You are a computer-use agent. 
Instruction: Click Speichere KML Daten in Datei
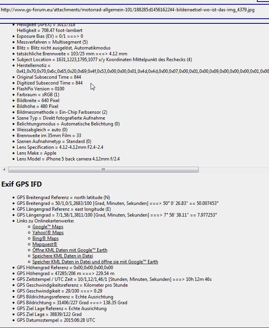62,256
